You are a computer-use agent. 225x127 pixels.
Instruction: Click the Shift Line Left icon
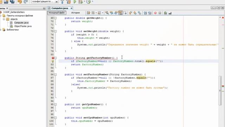click(145, 13)
